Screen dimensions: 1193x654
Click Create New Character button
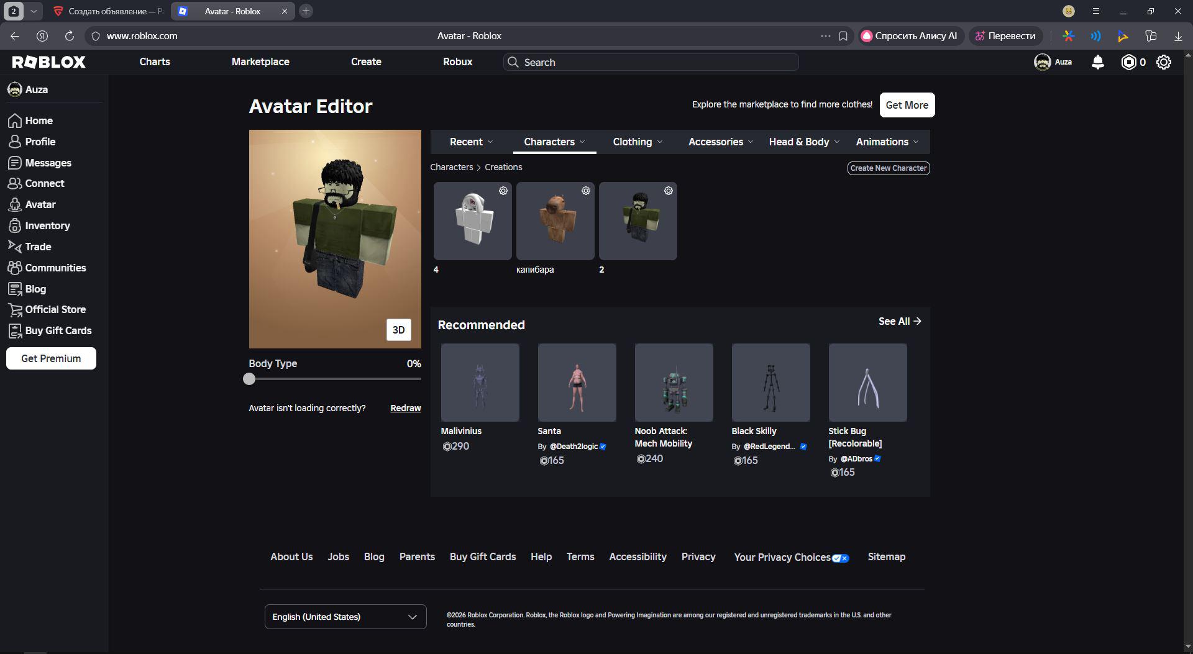pyautogui.click(x=889, y=168)
